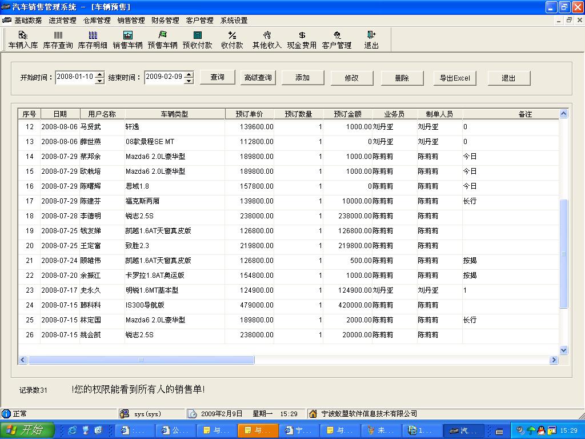Switch to 汽... taskbar application button
The image size is (585, 439).
point(464,430)
